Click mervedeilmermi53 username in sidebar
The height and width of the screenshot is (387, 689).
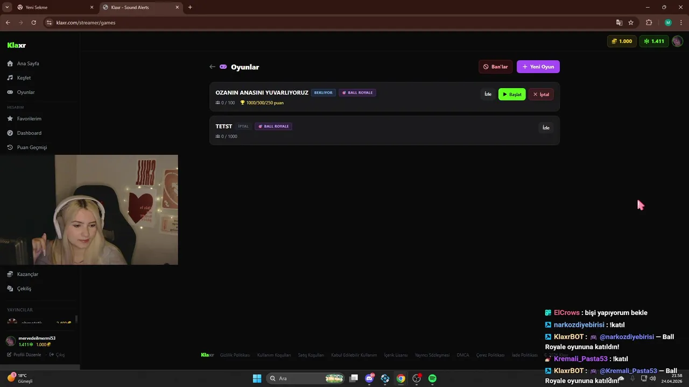(37, 338)
